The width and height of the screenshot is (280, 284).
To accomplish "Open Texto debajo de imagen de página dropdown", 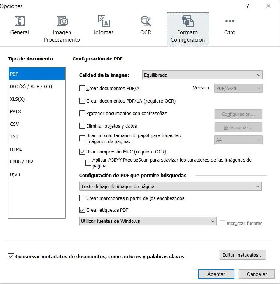I will tap(170, 186).
